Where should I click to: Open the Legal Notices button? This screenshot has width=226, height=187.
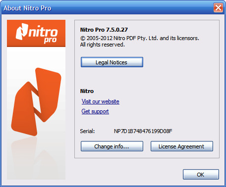point(112,62)
